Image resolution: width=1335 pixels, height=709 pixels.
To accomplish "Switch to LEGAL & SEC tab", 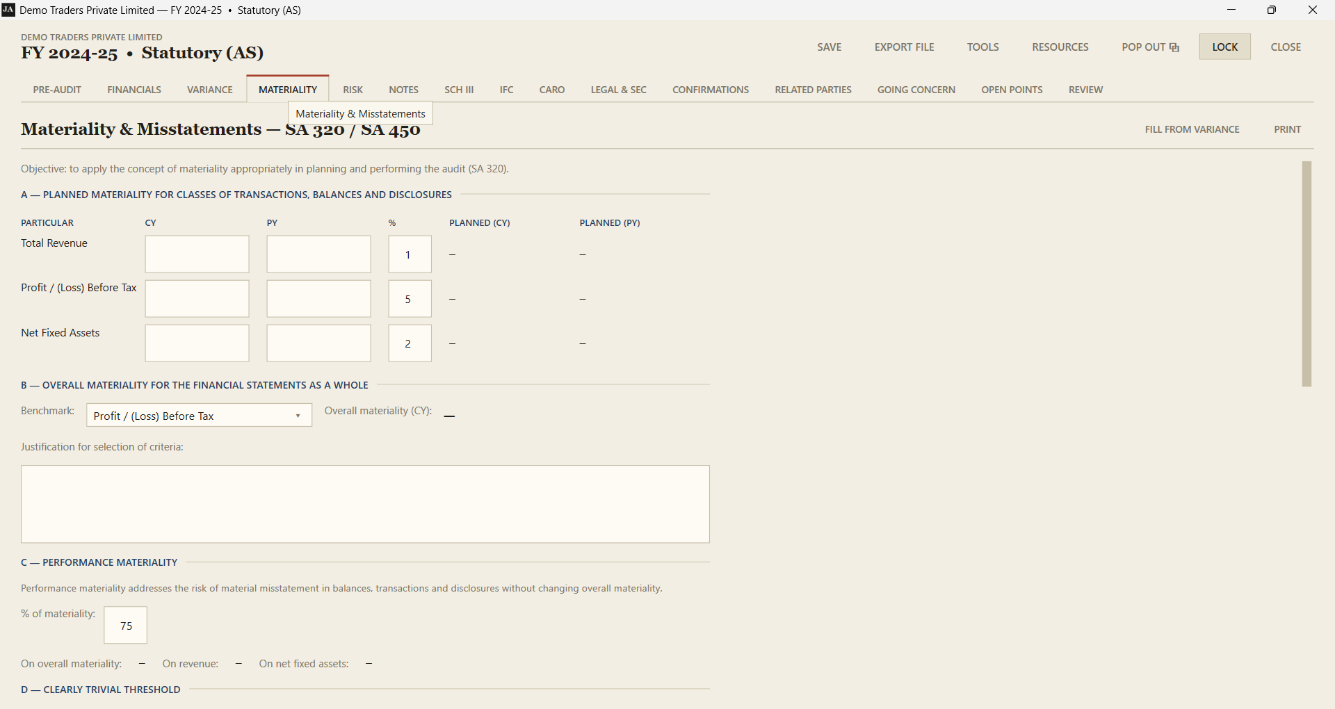I will tap(619, 90).
